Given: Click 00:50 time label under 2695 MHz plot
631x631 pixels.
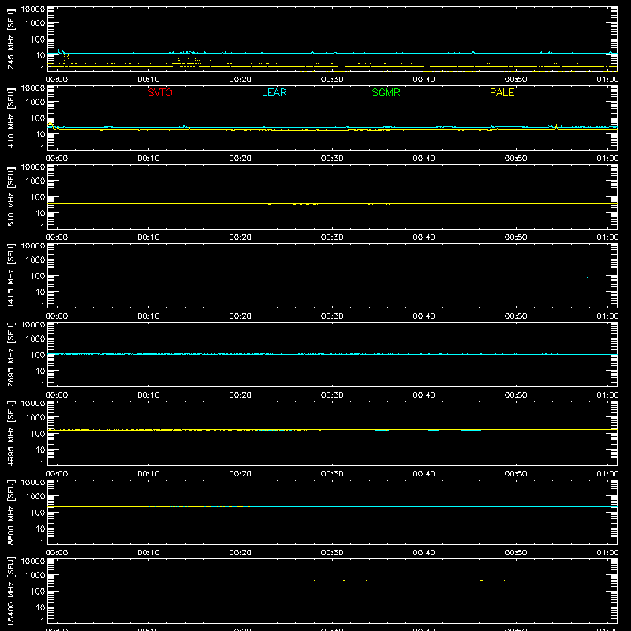Looking at the screenshot, I should [516, 395].
